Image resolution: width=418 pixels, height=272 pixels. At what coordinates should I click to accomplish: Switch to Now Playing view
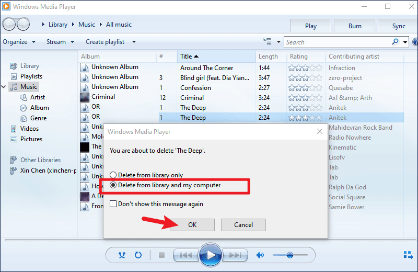[x=408, y=255]
